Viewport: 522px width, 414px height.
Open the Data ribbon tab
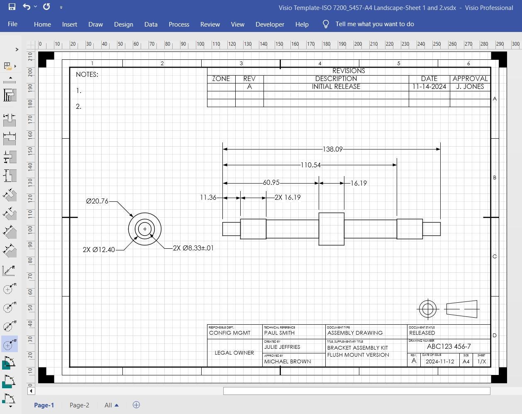(151, 24)
